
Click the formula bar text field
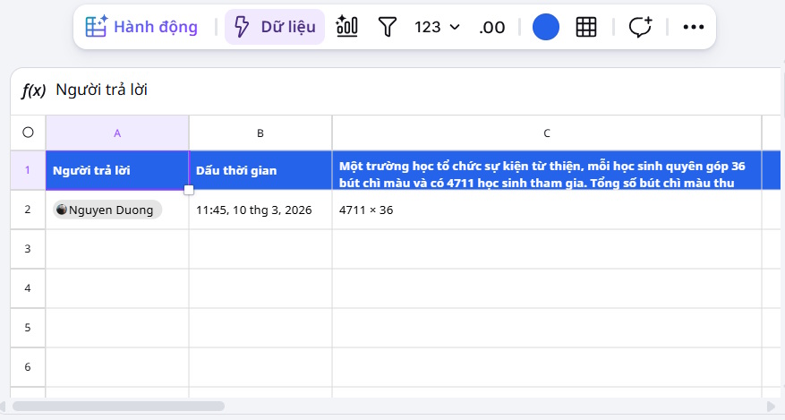pyautogui.click(x=403, y=90)
